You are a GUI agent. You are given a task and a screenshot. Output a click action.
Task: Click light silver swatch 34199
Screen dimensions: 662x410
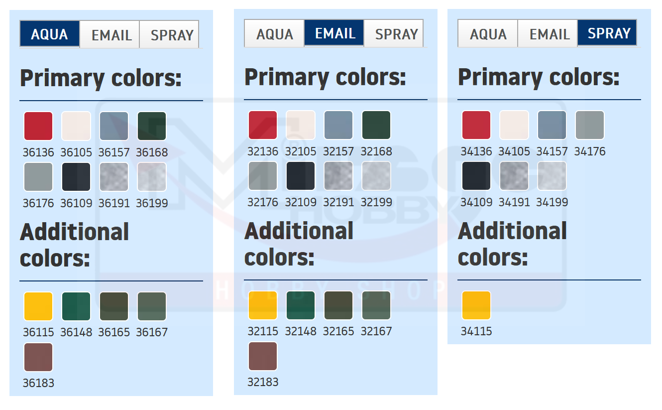point(552,176)
